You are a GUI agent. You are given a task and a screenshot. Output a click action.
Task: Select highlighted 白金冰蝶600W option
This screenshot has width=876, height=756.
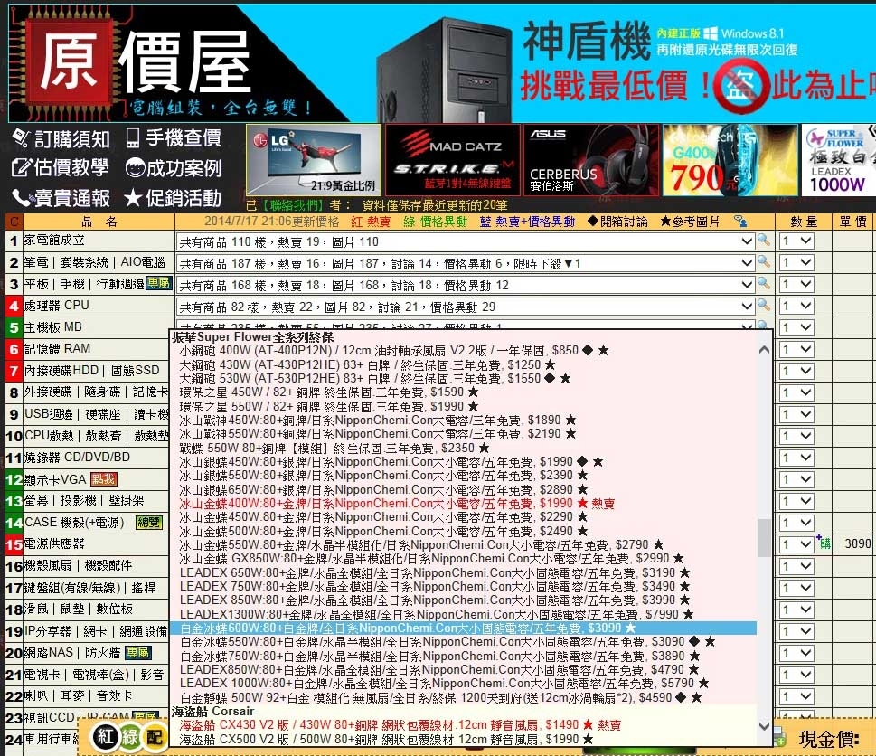click(x=463, y=628)
